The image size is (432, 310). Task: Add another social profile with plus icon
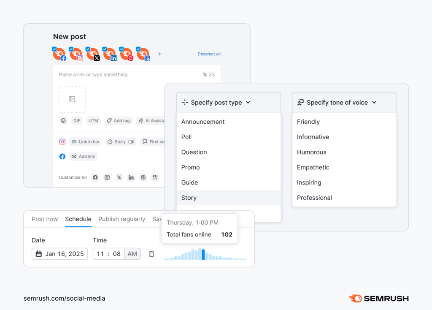click(x=159, y=54)
